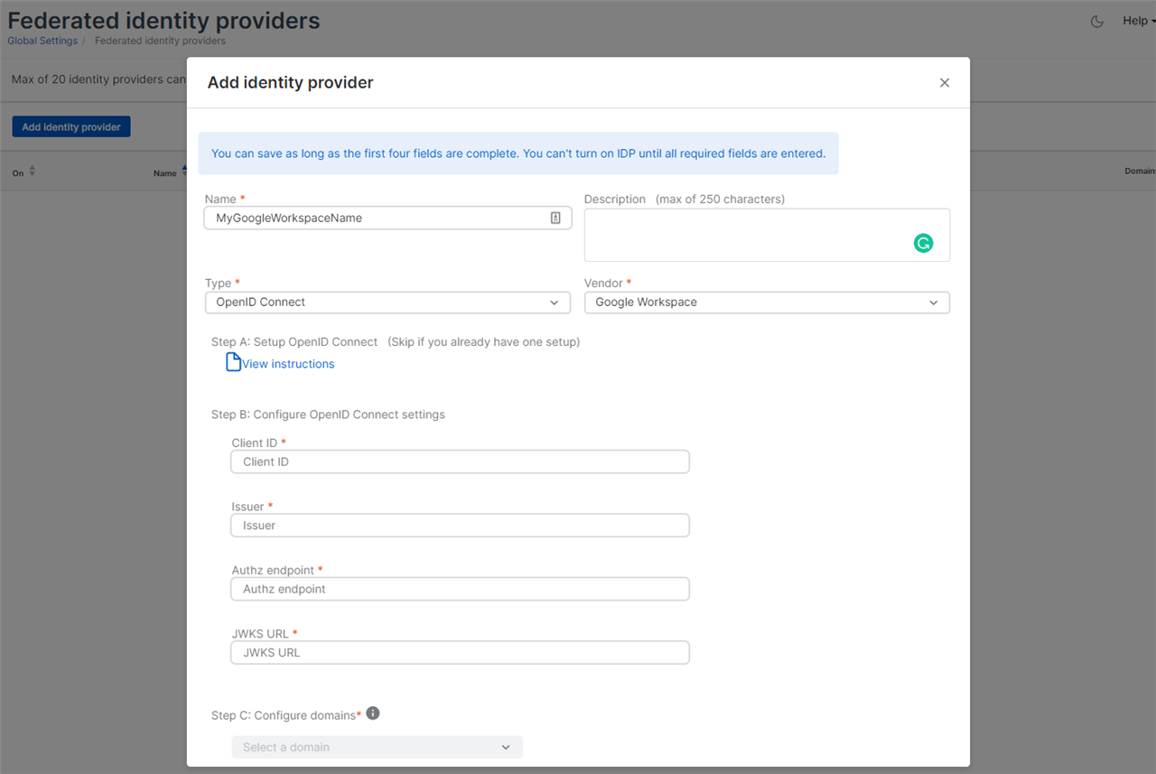Sort by the On column arrows
Viewport: 1156px width, 774px height.
tap(33, 172)
